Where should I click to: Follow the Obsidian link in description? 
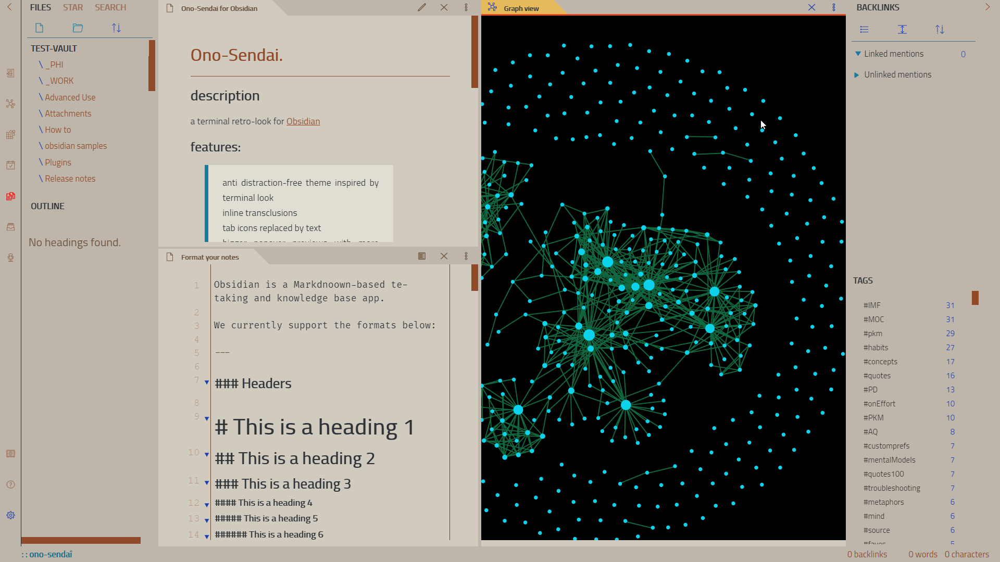303,121
